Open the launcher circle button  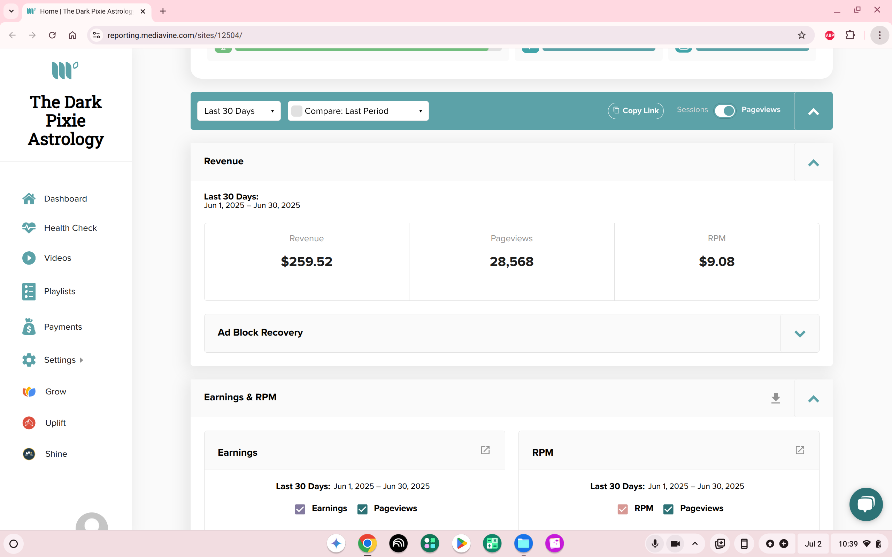tap(14, 544)
